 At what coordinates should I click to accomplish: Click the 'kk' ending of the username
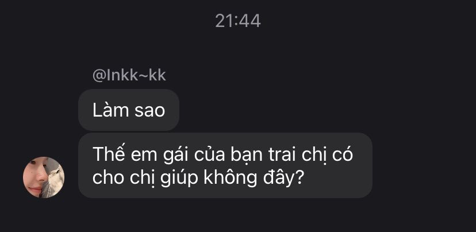click(x=158, y=75)
